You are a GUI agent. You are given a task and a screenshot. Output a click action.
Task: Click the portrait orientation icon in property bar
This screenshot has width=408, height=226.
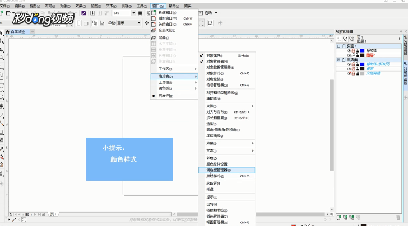[78, 23]
